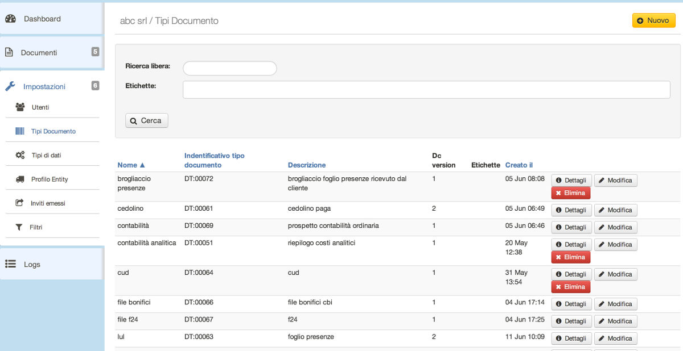
Task: Click the Documenti count badge 5
Action: 95,52
